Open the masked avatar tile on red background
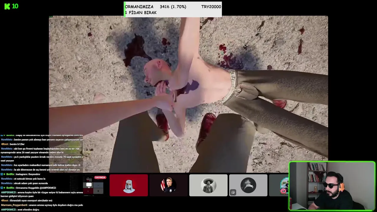Image resolution: width=377 pixels, height=212 pixels. pos(129,185)
